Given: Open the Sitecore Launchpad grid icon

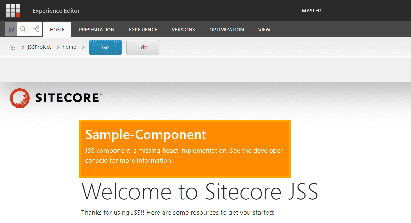Looking at the screenshot, I should point(13,11).
